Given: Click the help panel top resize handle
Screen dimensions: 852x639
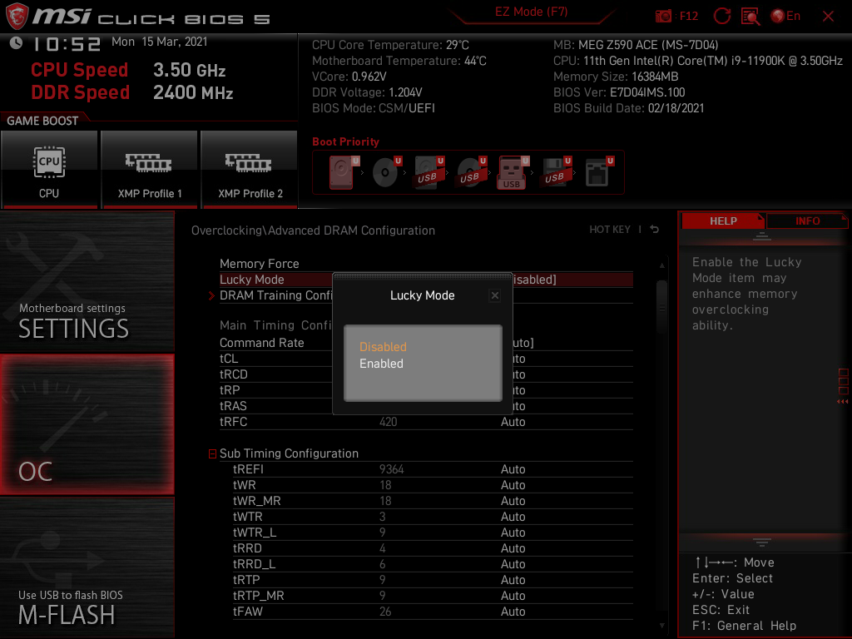Looking at the screenshot, I should (x=762, y=235).
